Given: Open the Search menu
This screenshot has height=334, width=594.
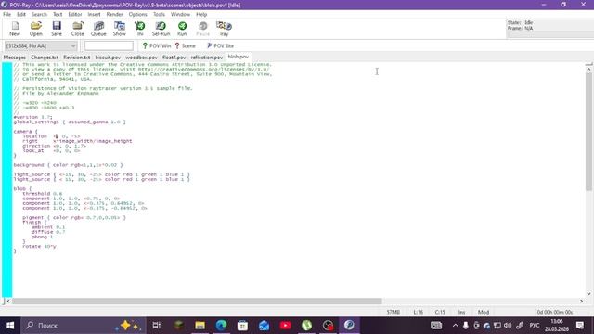Looking at the screenshot, I should pos(39,15).
